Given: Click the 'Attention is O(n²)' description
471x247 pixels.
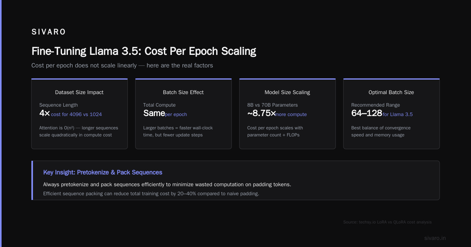Looking at the screenshot, I should pos(78,131).
